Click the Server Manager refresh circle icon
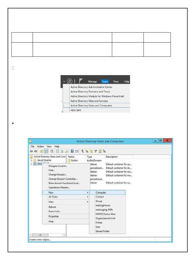 coord(70,81)
